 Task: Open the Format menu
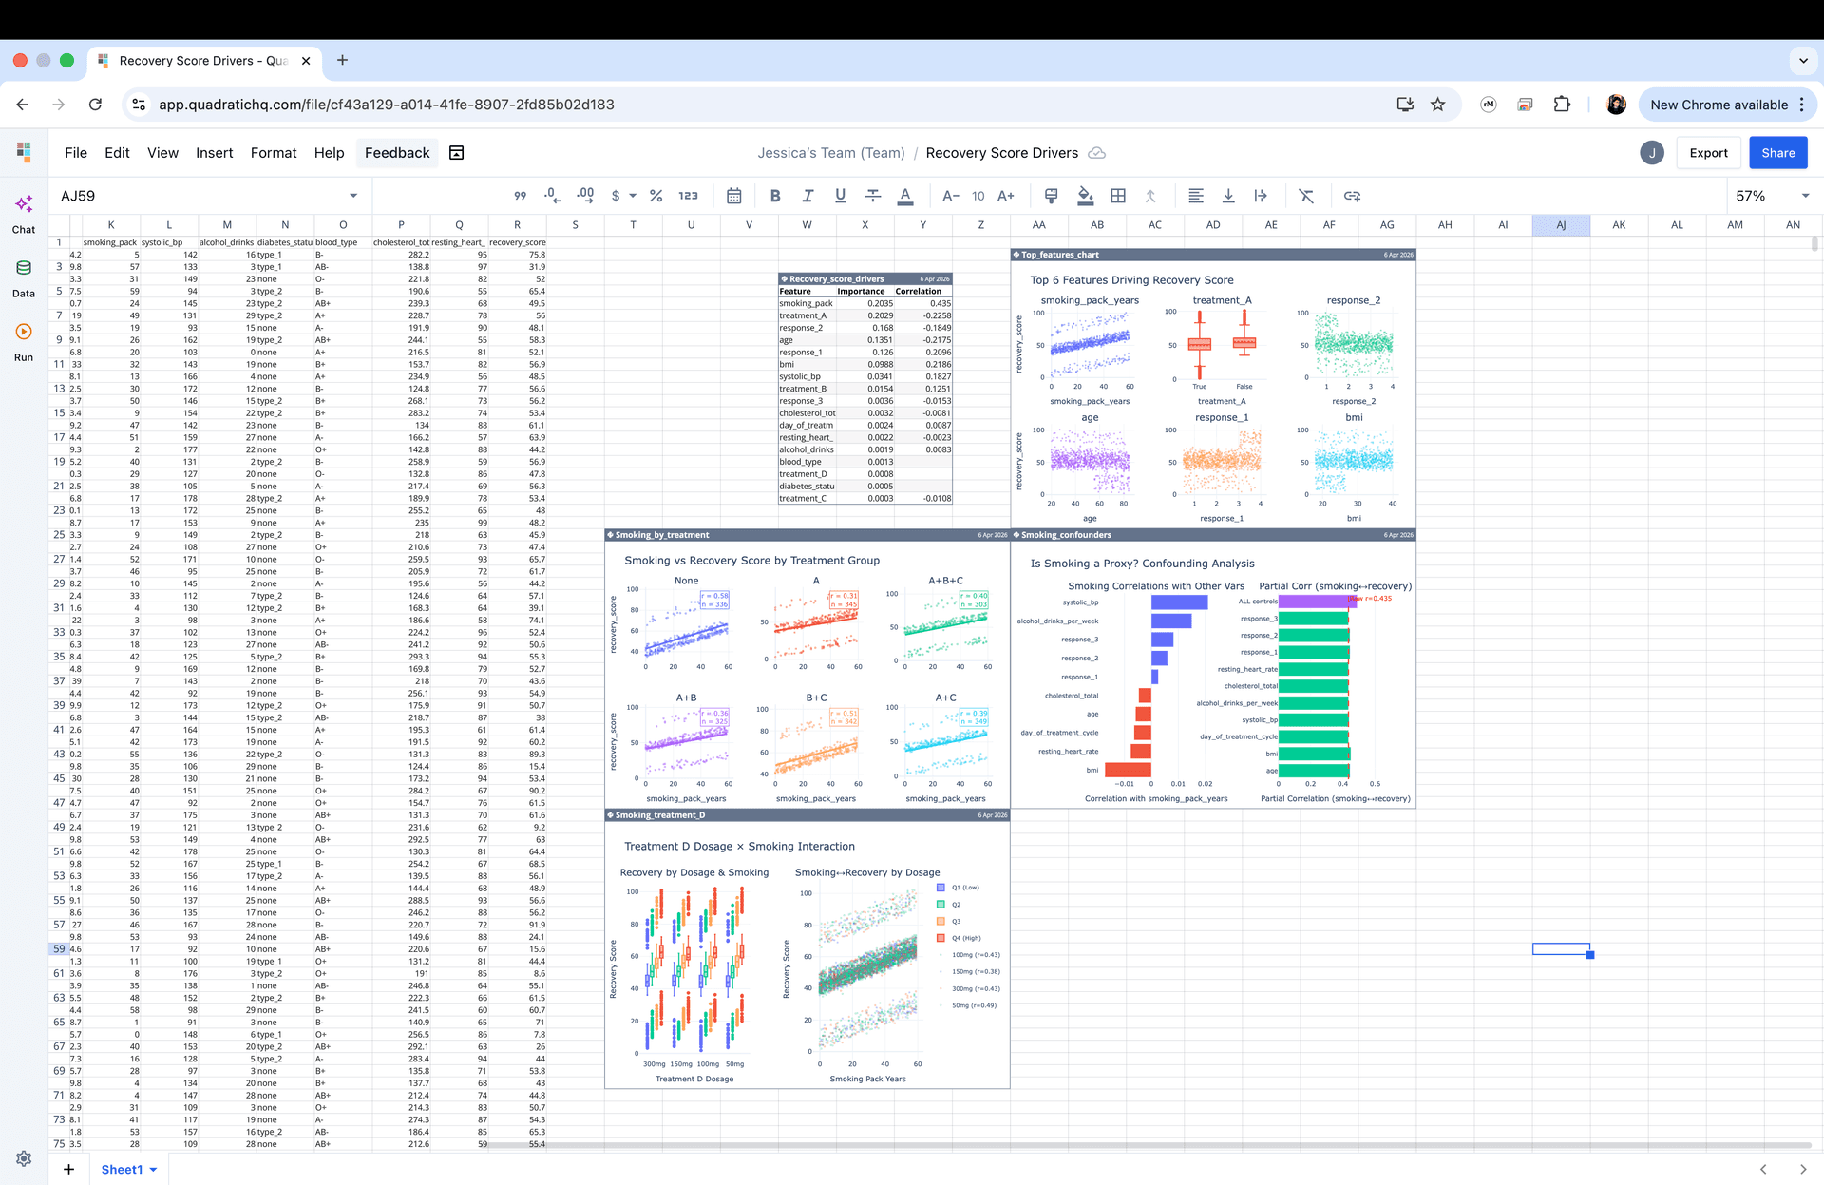tap(274, 153)
